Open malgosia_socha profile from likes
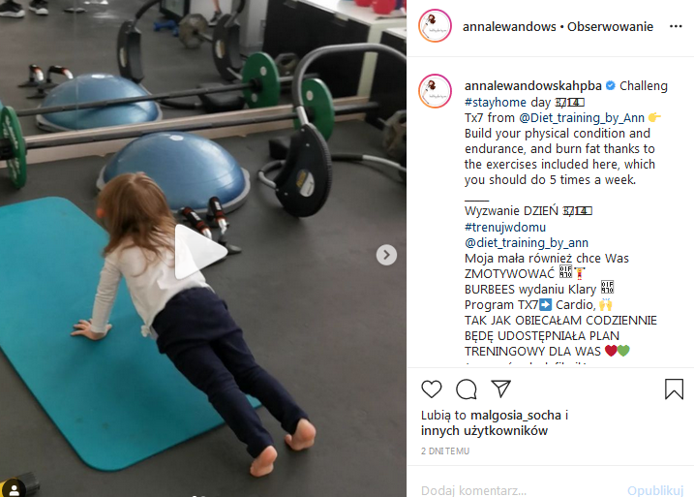This screenshot has width=694, height=497. 516,415
